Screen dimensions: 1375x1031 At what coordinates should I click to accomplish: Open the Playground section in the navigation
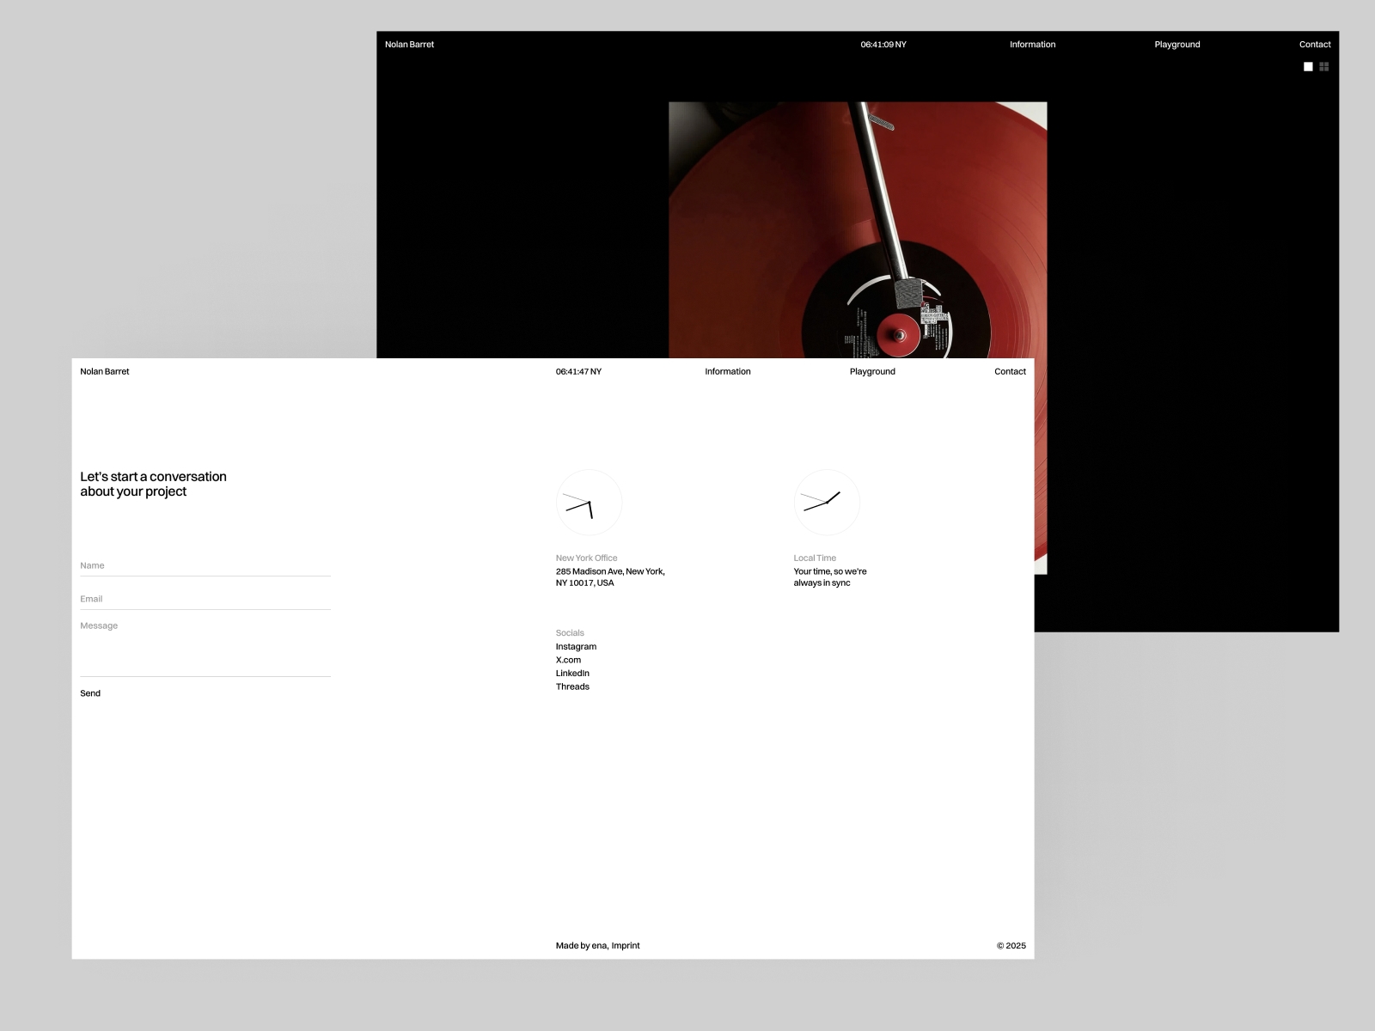click(x=871, y=371)
